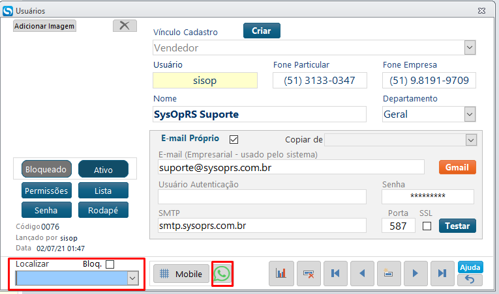Click the delete record icon
This screenshot has width=499, height=294.
tap(308, 274)
